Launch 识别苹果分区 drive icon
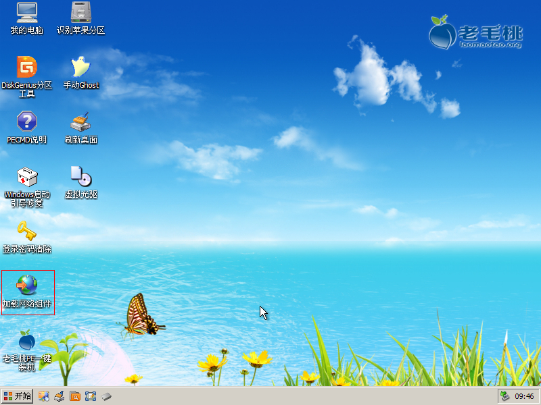The width and height of the screenshot is (541, 405). (x=81, y=13)
